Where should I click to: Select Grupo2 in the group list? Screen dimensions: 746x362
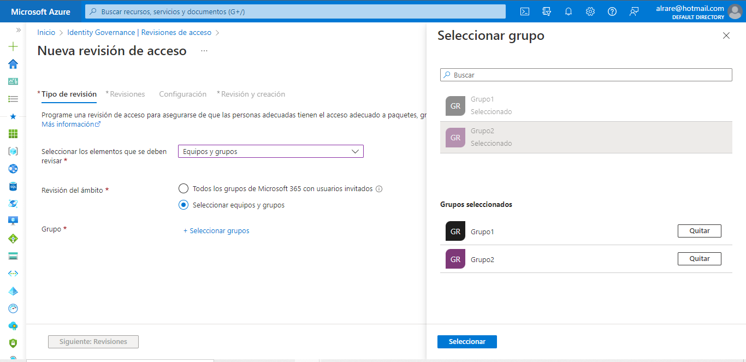point(482,137)
